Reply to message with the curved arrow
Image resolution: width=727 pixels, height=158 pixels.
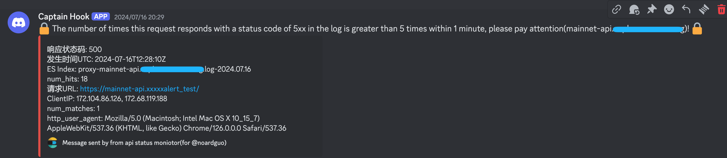tap(686, 10)
